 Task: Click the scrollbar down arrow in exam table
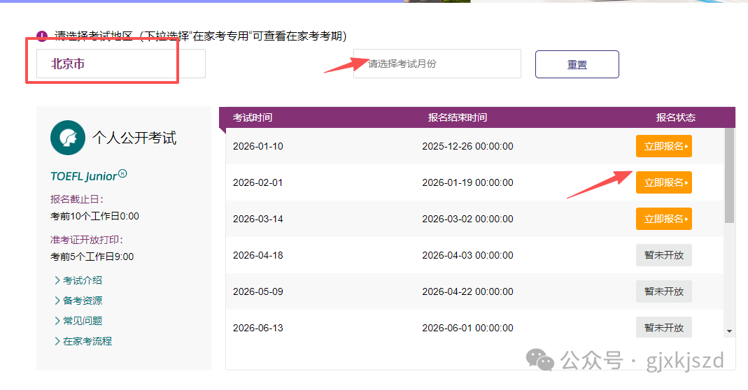coord(729,331)
